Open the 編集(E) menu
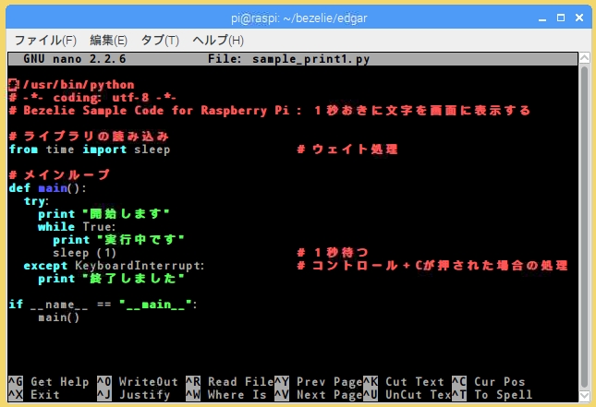596x407 pixels. [108, 41]
